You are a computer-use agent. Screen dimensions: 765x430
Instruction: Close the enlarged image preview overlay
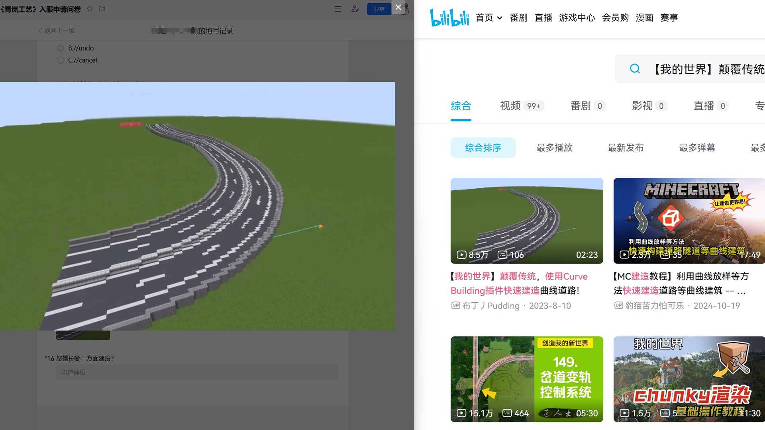tap(398, 7)
